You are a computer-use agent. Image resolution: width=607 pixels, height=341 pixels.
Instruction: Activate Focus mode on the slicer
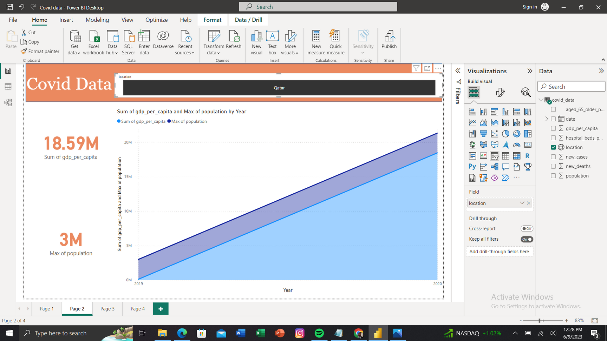tap(427, 68)
